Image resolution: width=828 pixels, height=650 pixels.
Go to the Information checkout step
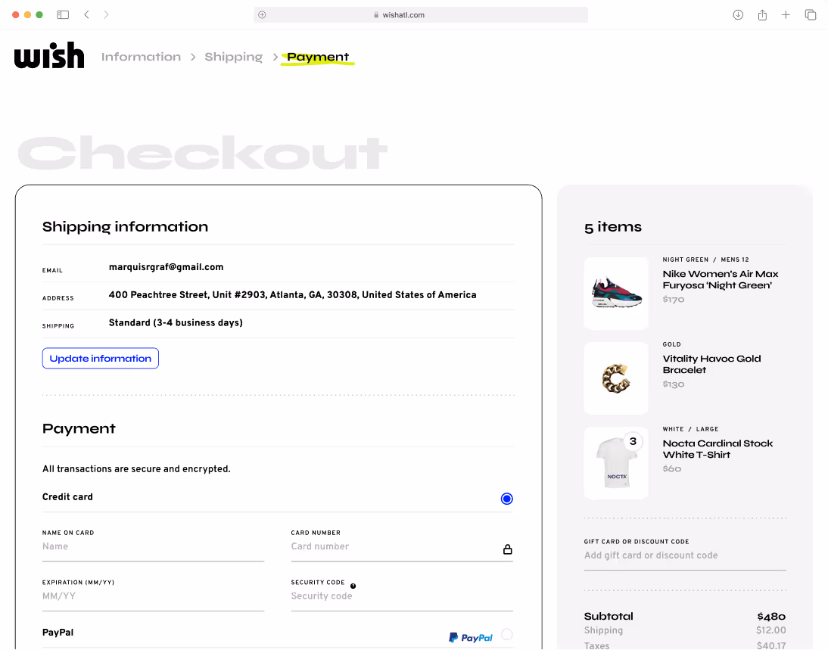pos(141,57)
